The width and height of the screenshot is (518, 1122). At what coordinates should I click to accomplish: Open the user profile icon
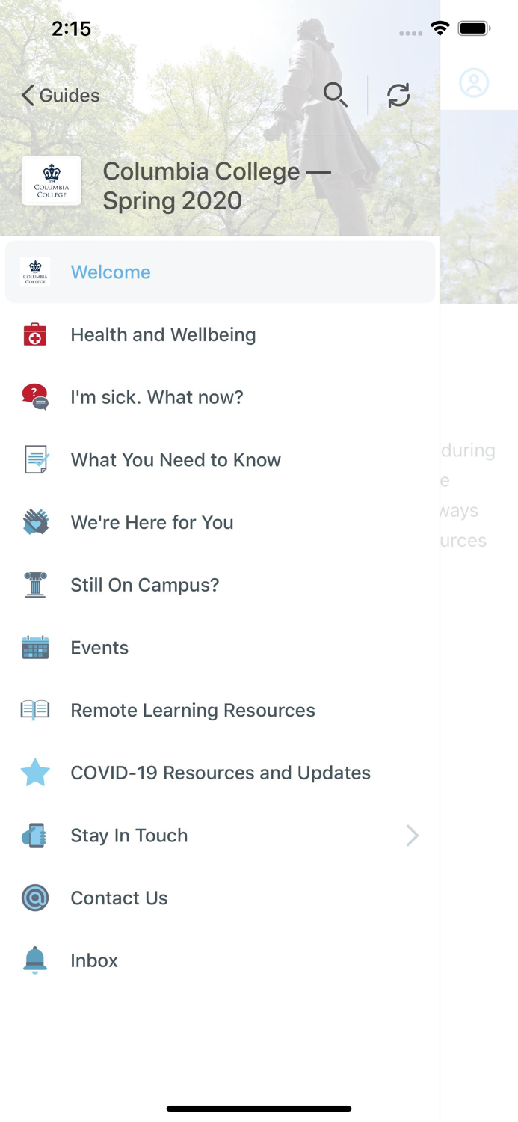(474, 83)
